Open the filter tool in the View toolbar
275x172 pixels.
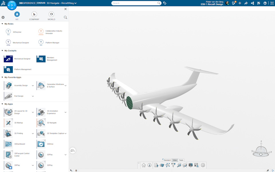pos(174,165)
